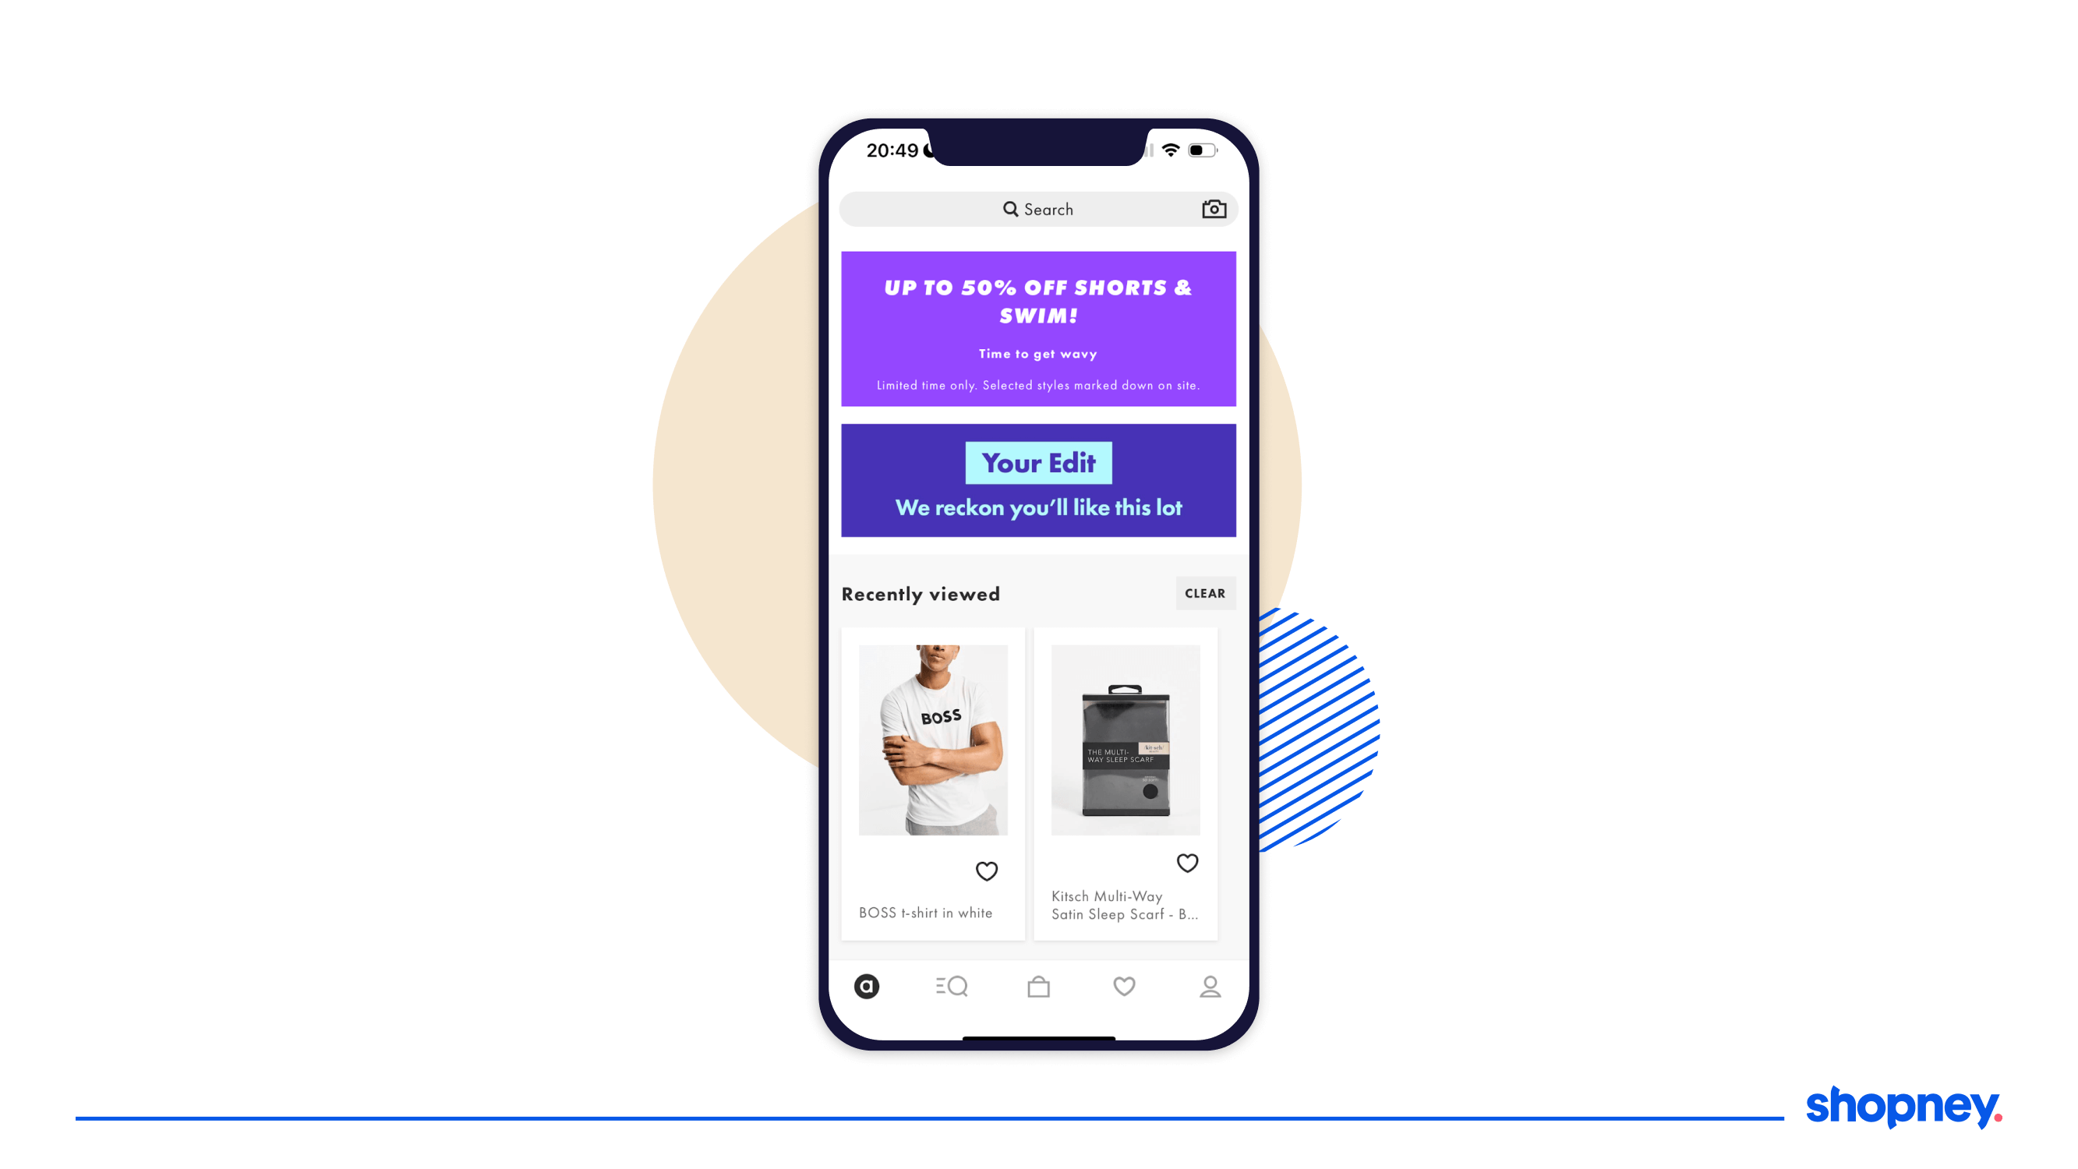Click CLEAR to remove recently viewed
This screenshot has height=1169, width=2078.
[1204, 592]
